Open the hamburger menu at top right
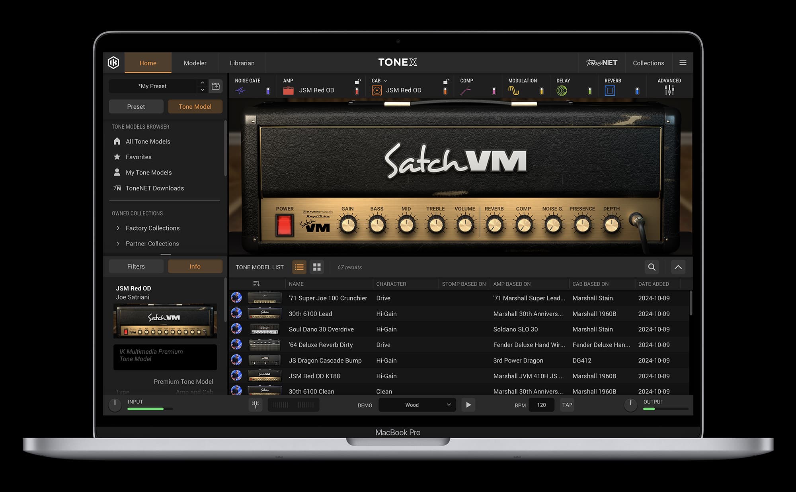The image size is (796, 492). coord(683,63)
